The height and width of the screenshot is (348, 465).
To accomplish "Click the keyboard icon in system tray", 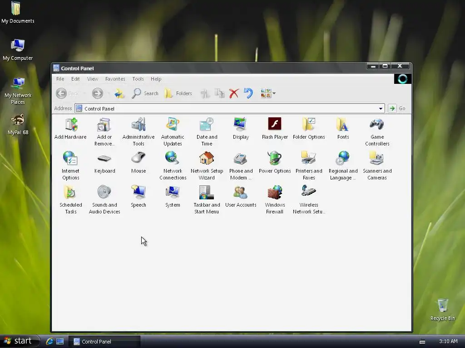I will coord(422,342).
